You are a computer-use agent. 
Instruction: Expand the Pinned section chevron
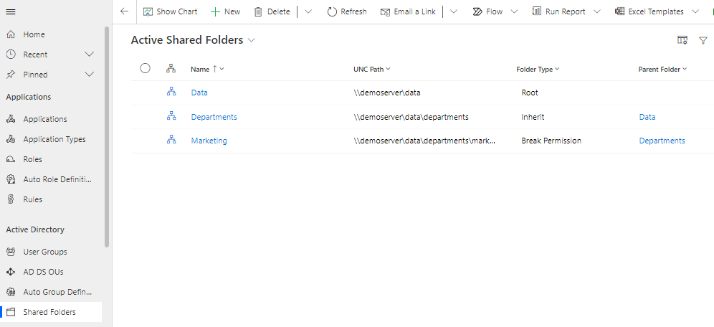click(x=90, y=75)
